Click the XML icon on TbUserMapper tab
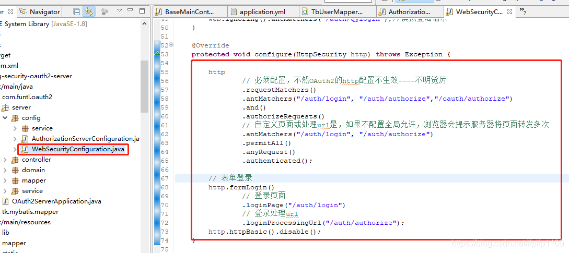The width and height of the screenshot is (569, 253). [305, 11]
